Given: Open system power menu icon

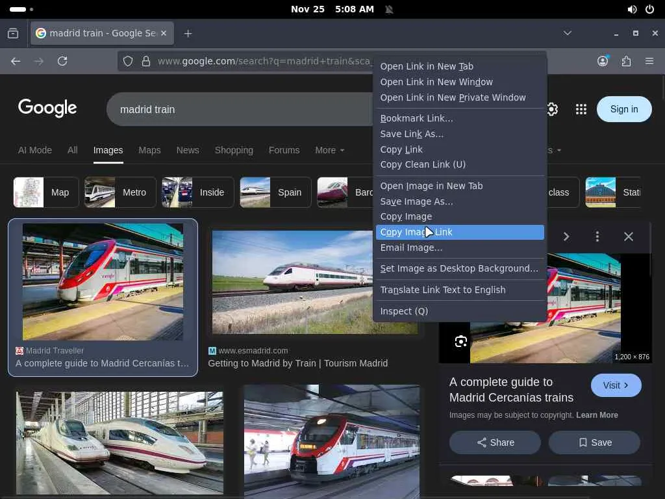Looking at the screenshot, I should coord(649,9).
